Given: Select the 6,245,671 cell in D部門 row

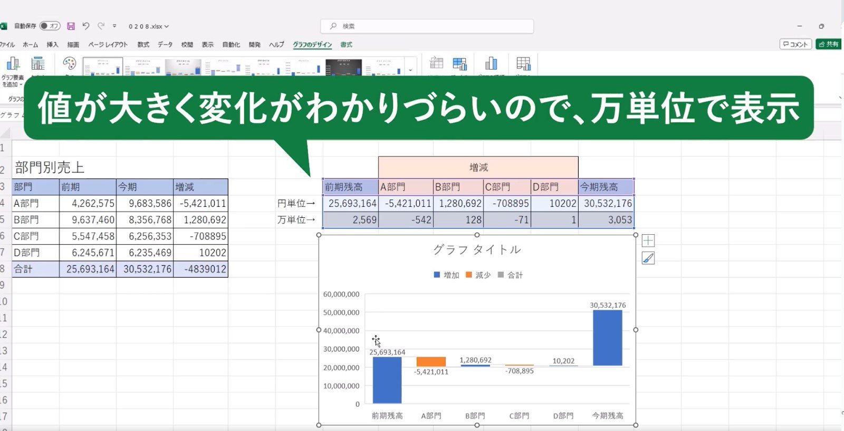Looking at the screenshot, I should click(88, 253).
